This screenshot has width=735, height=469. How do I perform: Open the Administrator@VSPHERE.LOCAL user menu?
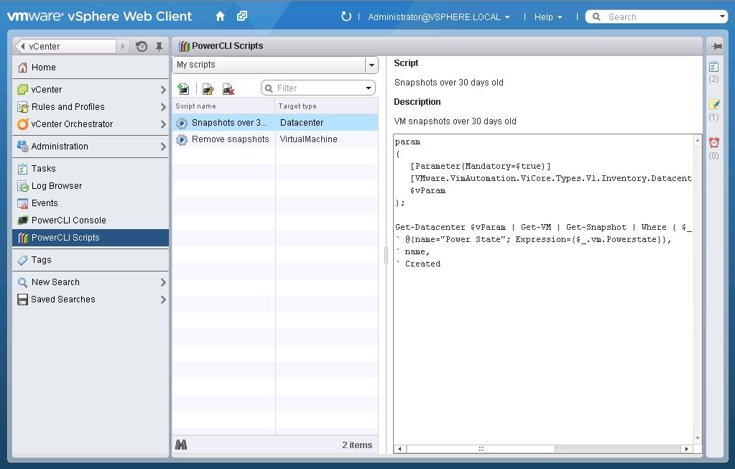tap(439, 17)
